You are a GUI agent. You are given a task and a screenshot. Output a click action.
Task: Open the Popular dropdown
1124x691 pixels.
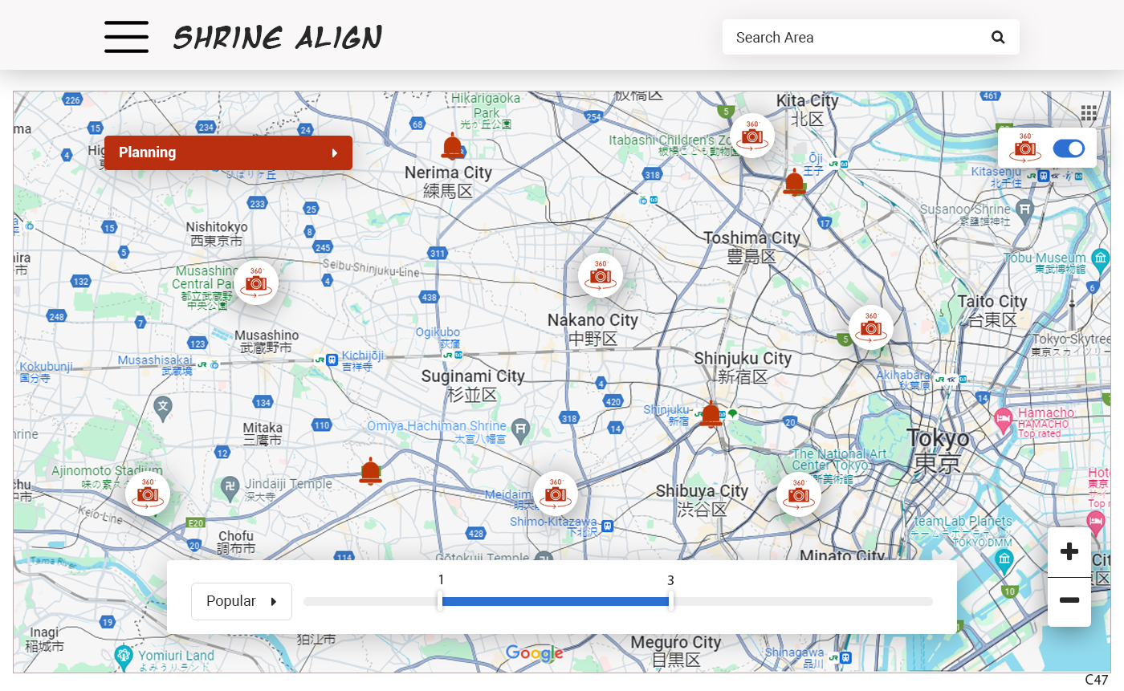pyautogui.click(x=241, y=601)
